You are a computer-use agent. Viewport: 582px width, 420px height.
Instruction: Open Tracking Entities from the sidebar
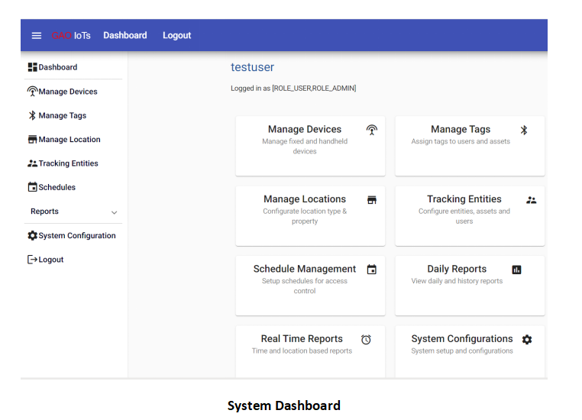68,163
